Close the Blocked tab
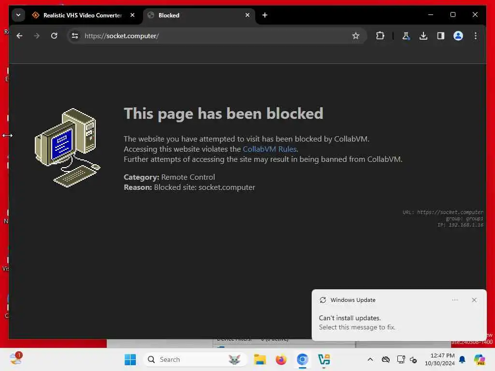 tap(247, 15)
